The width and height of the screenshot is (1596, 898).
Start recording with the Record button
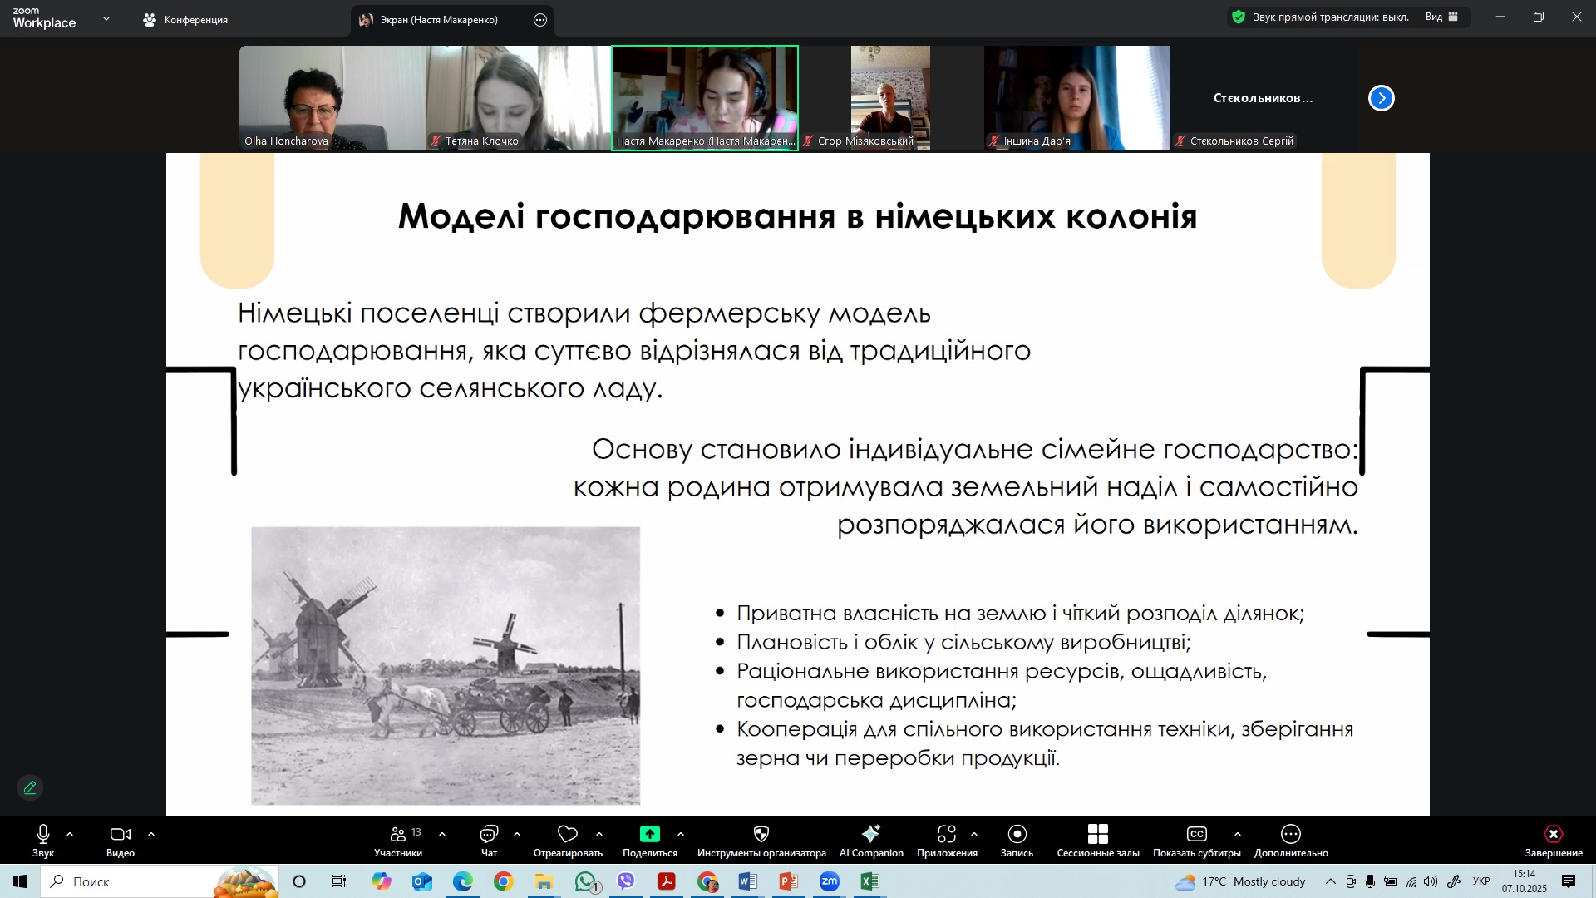(1017, 835)
